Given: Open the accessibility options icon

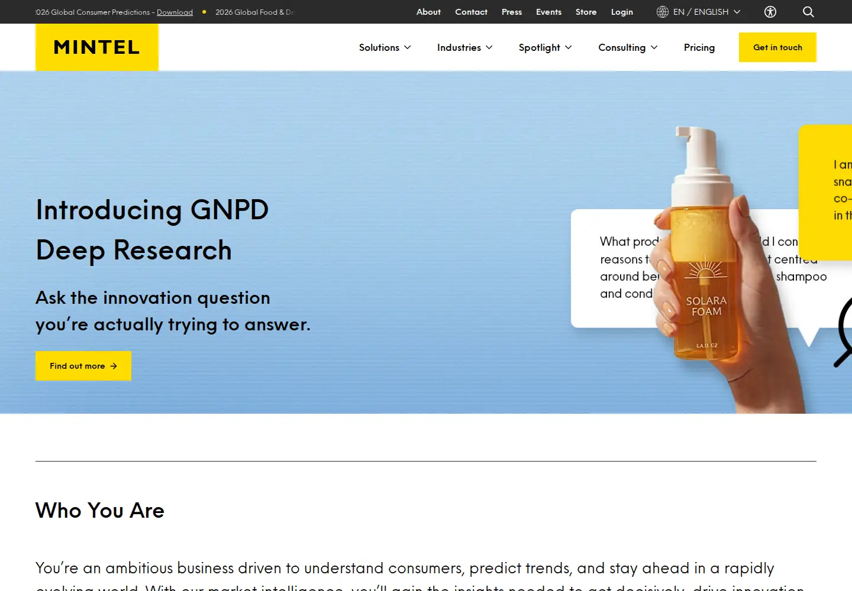Looking at the screenshot, I should pyautogui.click(x=770, y=12).
